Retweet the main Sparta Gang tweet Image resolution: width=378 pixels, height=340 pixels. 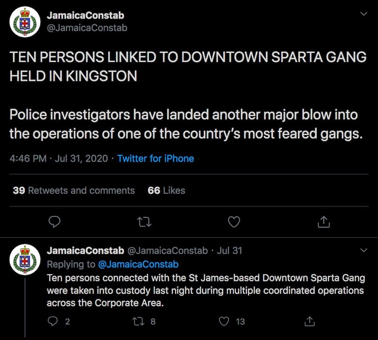(x=144, y=222)
